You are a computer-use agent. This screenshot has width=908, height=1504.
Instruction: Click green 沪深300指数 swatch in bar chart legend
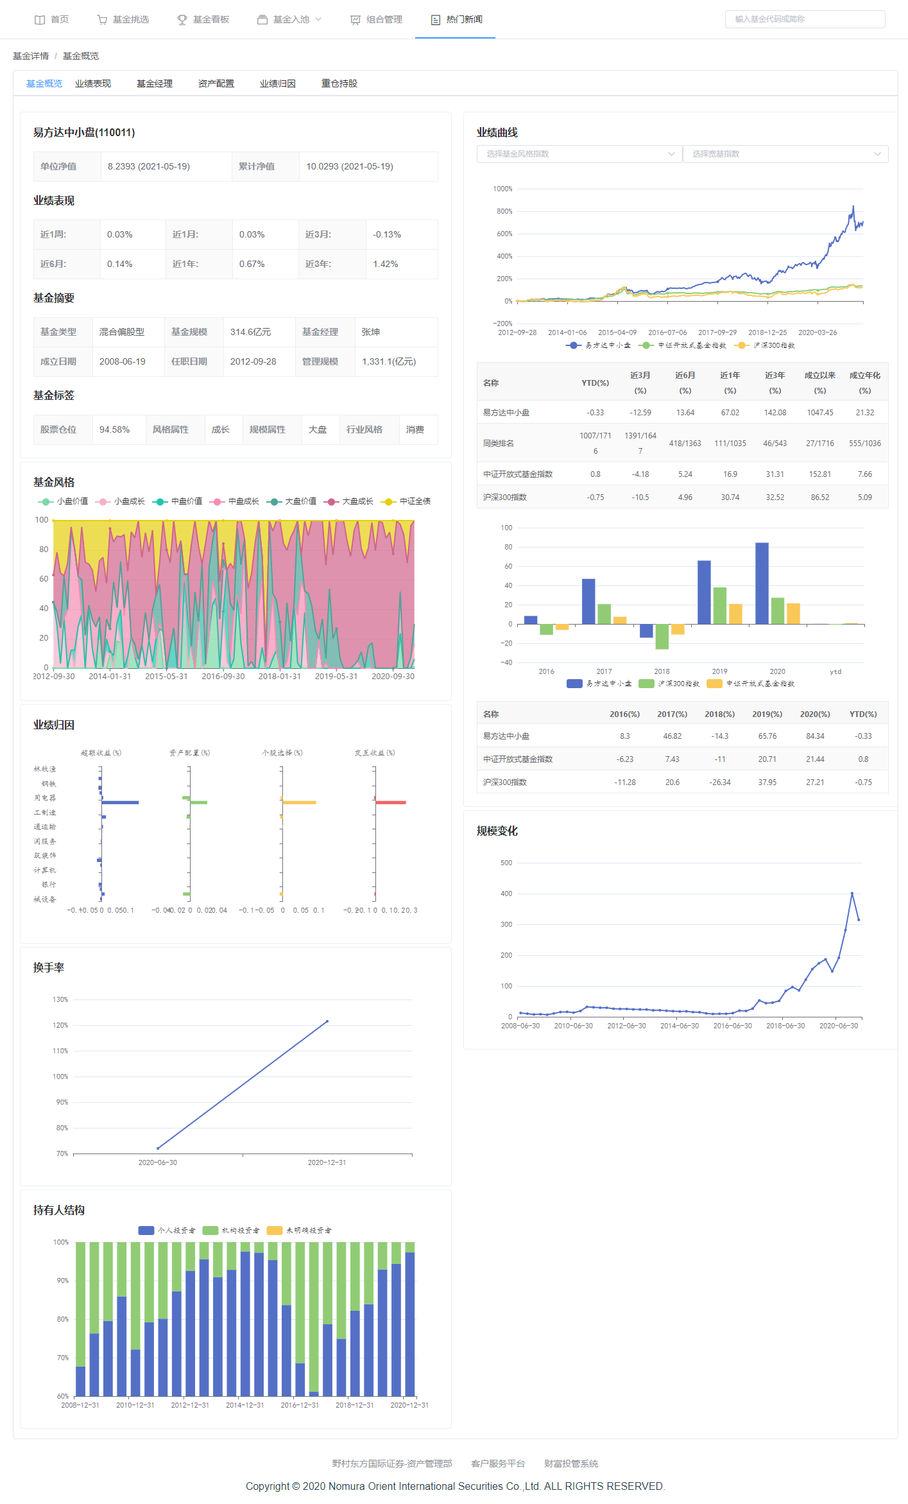(646, 684)
